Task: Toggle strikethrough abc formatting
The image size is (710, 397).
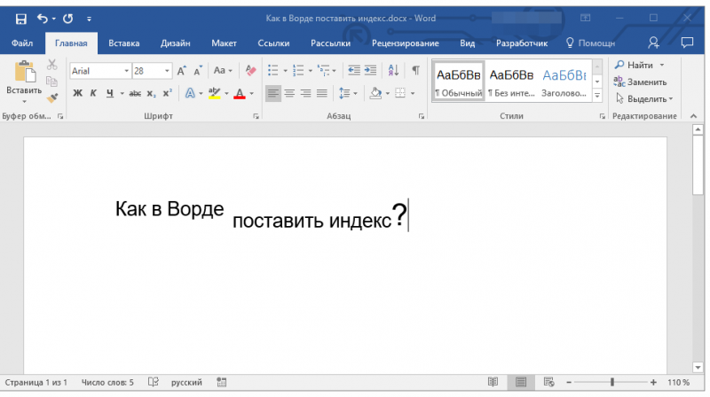Action: (135, 94)
